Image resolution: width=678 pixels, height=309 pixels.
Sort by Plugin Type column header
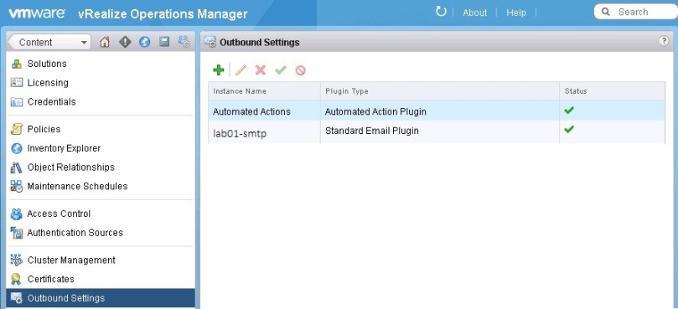tap(440, 91)
